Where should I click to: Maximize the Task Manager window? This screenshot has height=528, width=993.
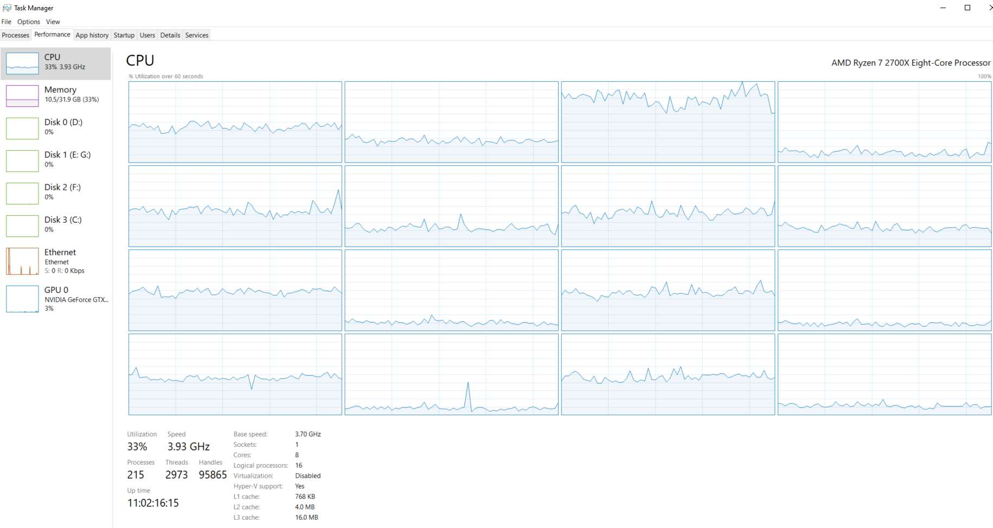(968, 8)
